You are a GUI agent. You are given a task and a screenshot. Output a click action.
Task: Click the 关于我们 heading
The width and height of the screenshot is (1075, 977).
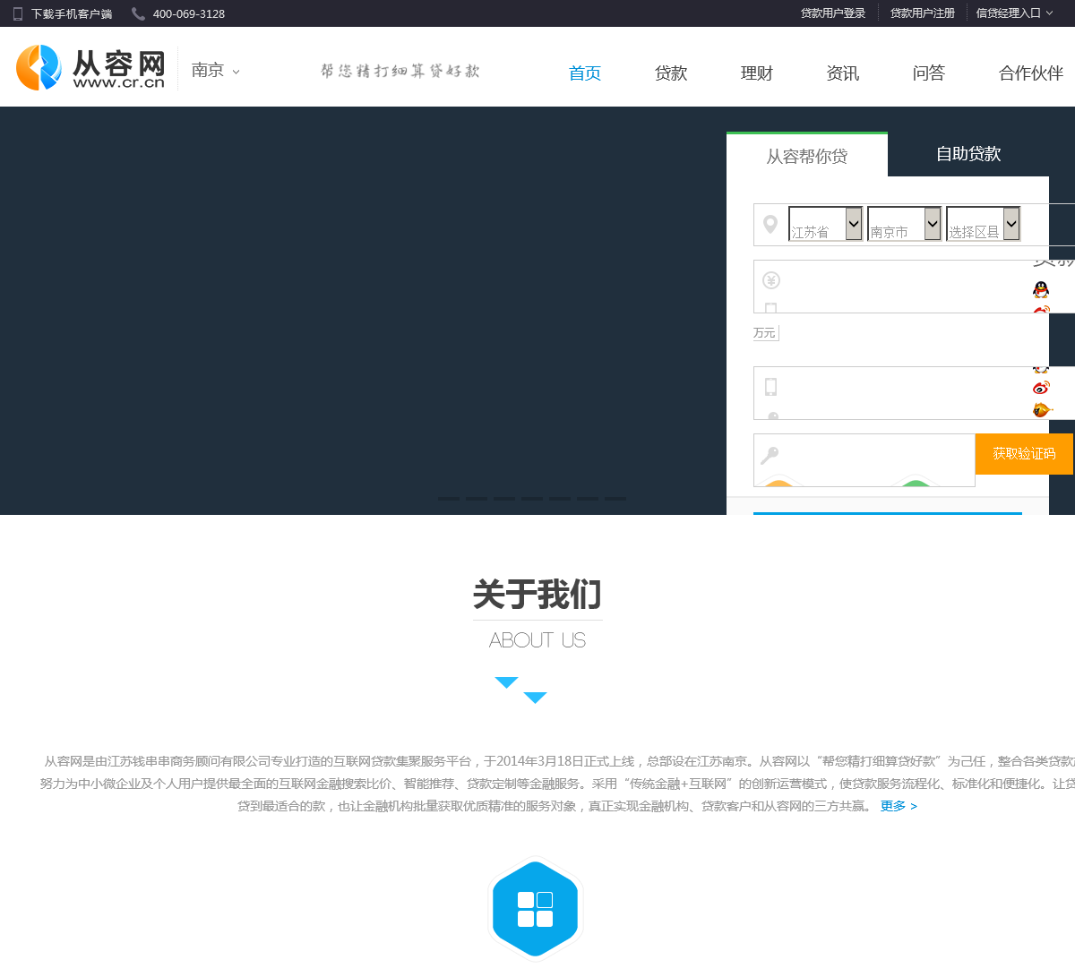(x=537, y=595)
